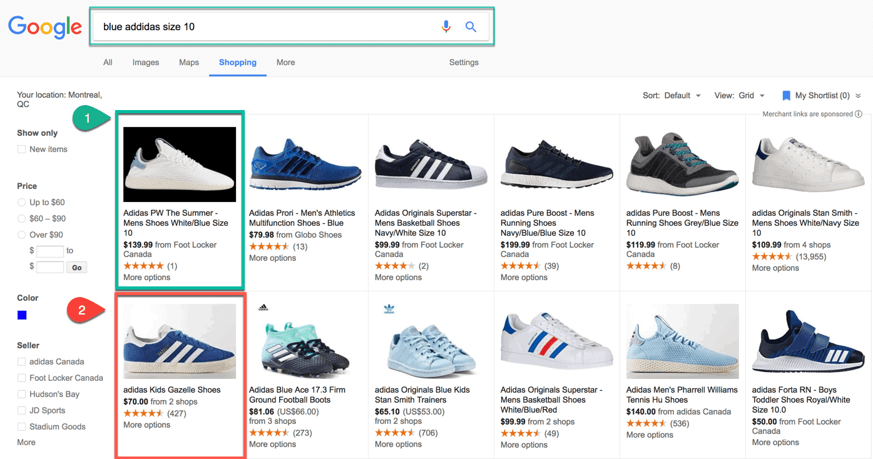This screenshot has width=873, height=459.
Task: Click the maximum price input field
Action: click(x=50, y=268)
